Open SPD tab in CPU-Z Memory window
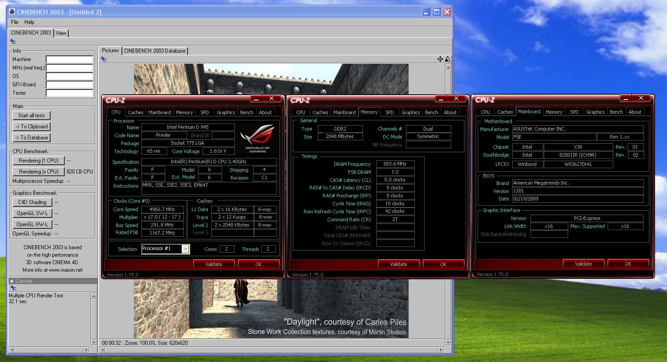Screen dimensions: 667x362 click(x=390, y=112)
